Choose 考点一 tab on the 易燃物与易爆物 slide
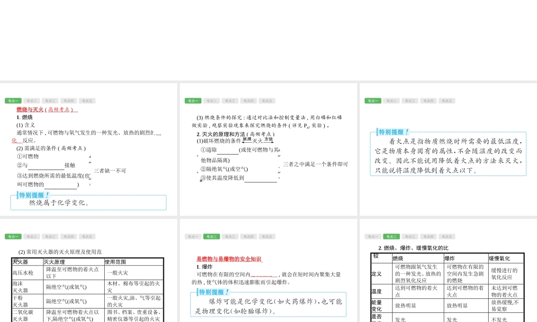Viewport: 537px width, 322px height. click(193, 237)
